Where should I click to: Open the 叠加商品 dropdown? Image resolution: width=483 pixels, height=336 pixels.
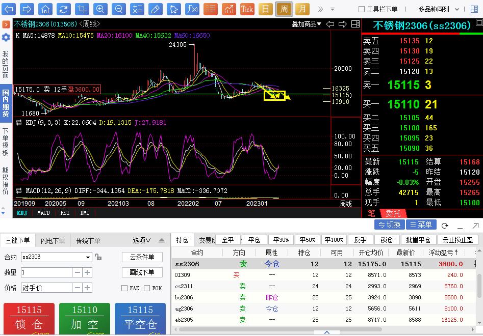tap(307, 24)
